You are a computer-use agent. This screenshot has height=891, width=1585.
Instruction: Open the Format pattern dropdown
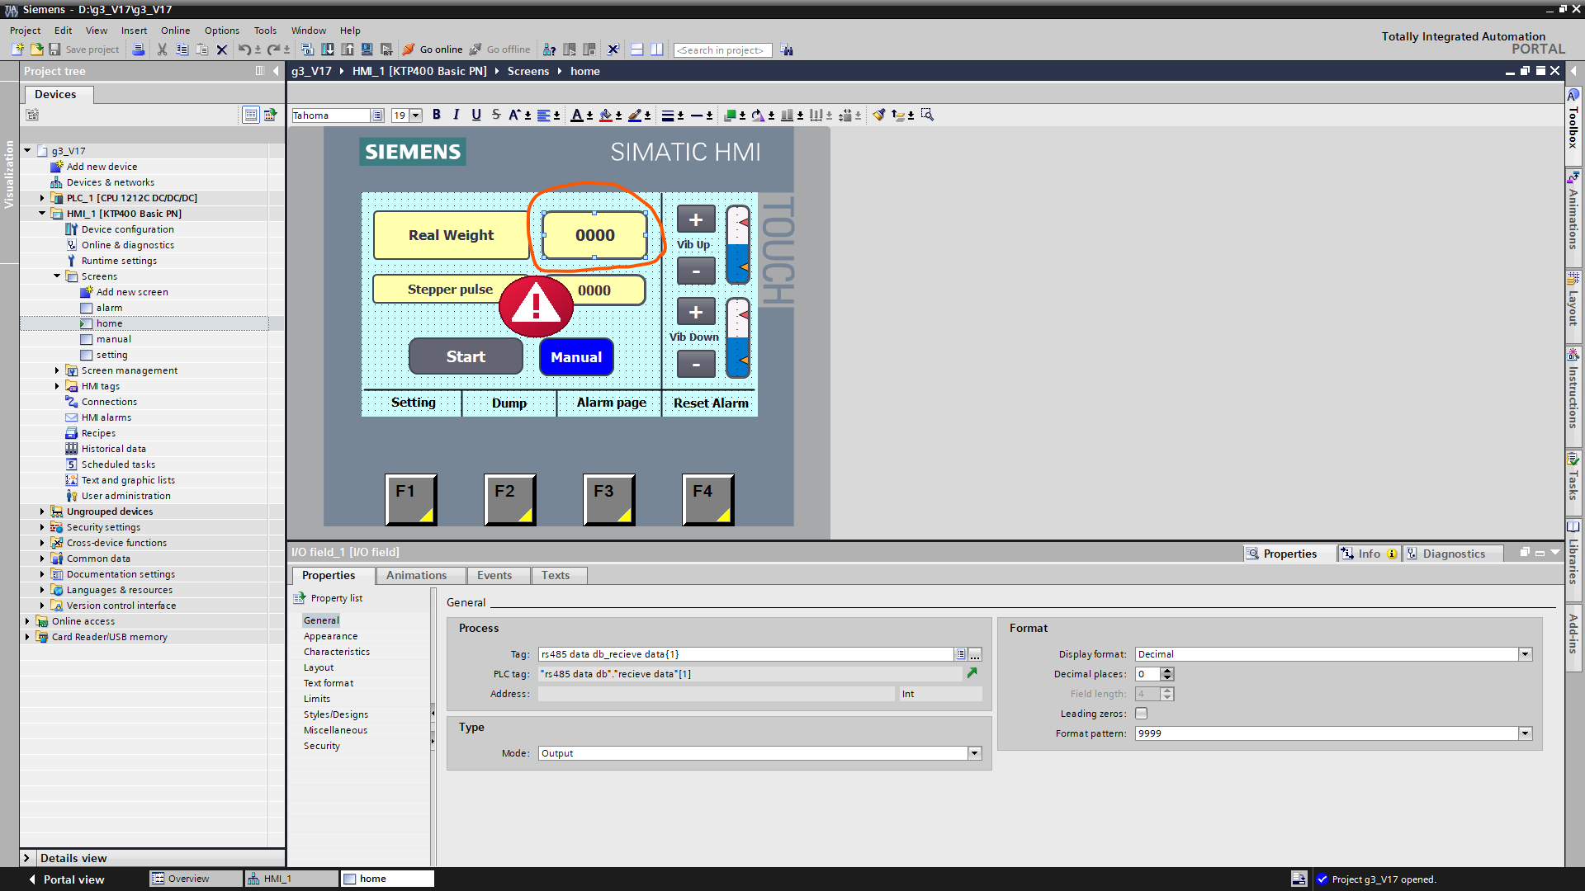1525,733
